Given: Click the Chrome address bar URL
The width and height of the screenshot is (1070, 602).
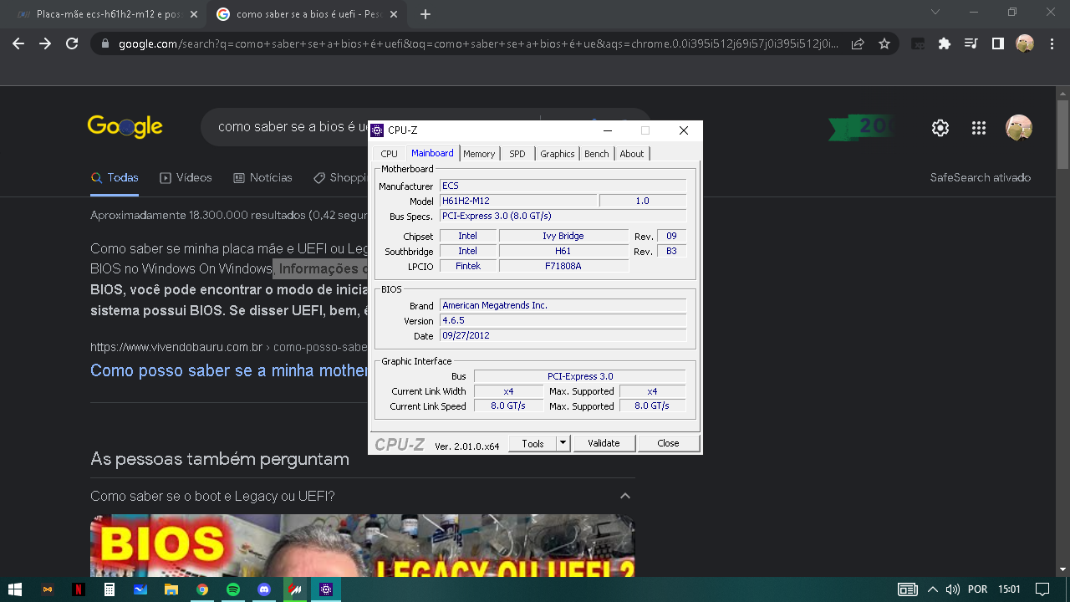Looking at the screenshot, I should tap(478, 43).
